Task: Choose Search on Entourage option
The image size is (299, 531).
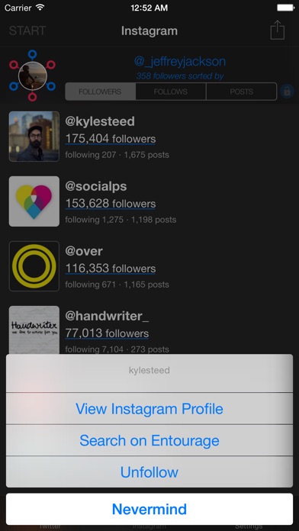Action: coord(149,440)
